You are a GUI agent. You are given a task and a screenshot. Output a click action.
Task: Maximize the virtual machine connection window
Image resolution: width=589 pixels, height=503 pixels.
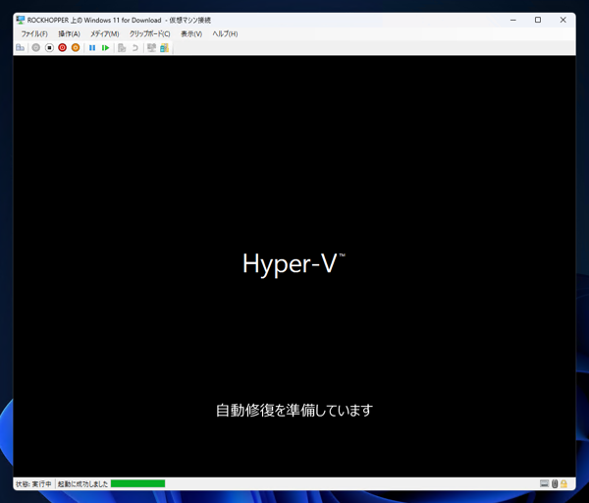[x=538, y=20]
